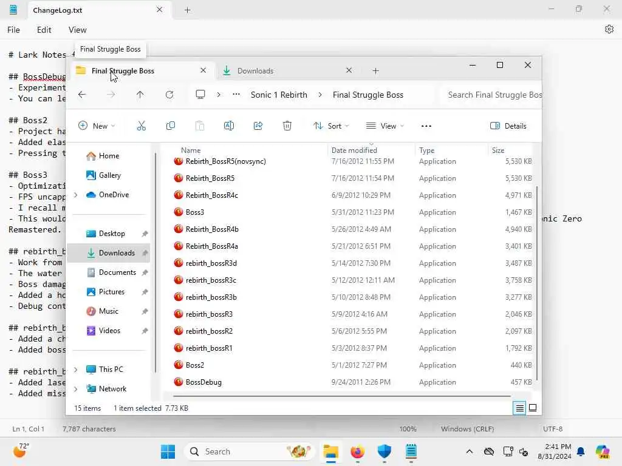Show hidden system tray icons

click(470, 451)
